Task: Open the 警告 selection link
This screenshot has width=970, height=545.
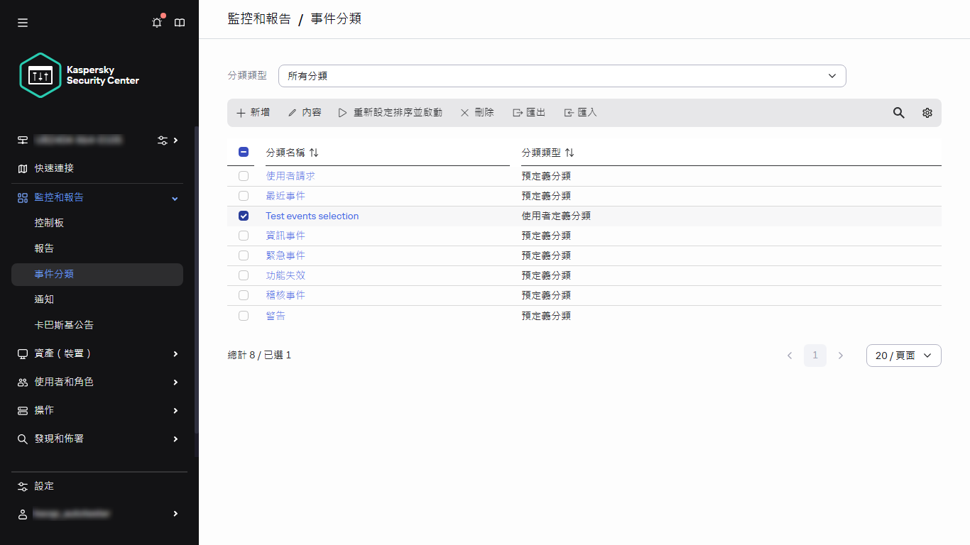Action: [276, 315]
